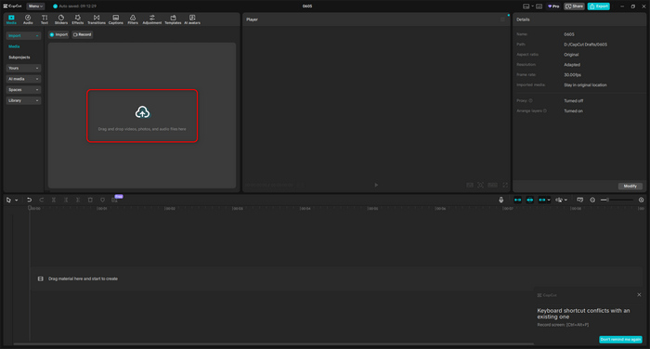650x349 pixels.
Task: Open the Player compare view icon
Action: click(470, 185)
